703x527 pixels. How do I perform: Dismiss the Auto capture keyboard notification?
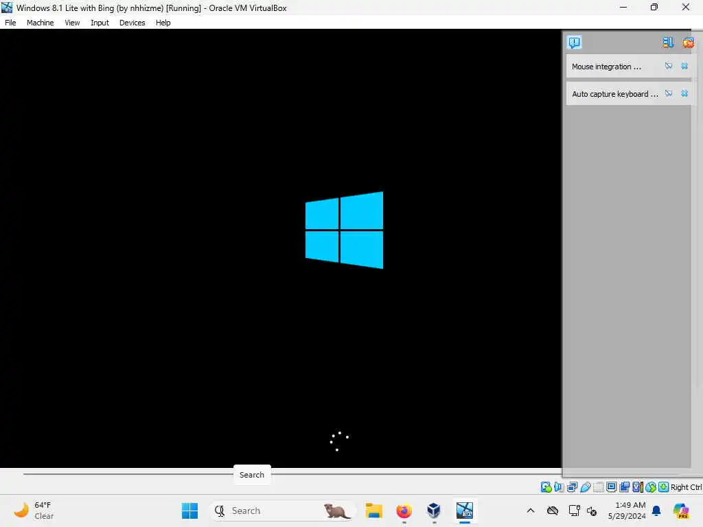click(x=684, y=93)
